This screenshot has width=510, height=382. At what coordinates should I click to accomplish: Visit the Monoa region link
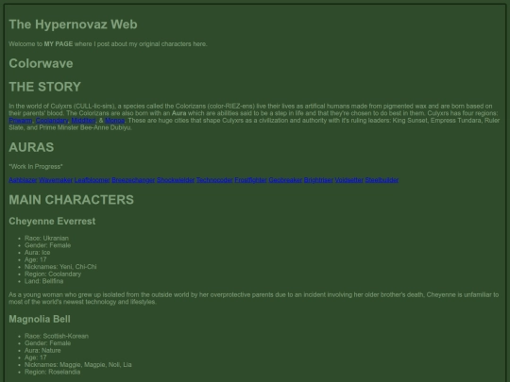[x=115, y=121]
